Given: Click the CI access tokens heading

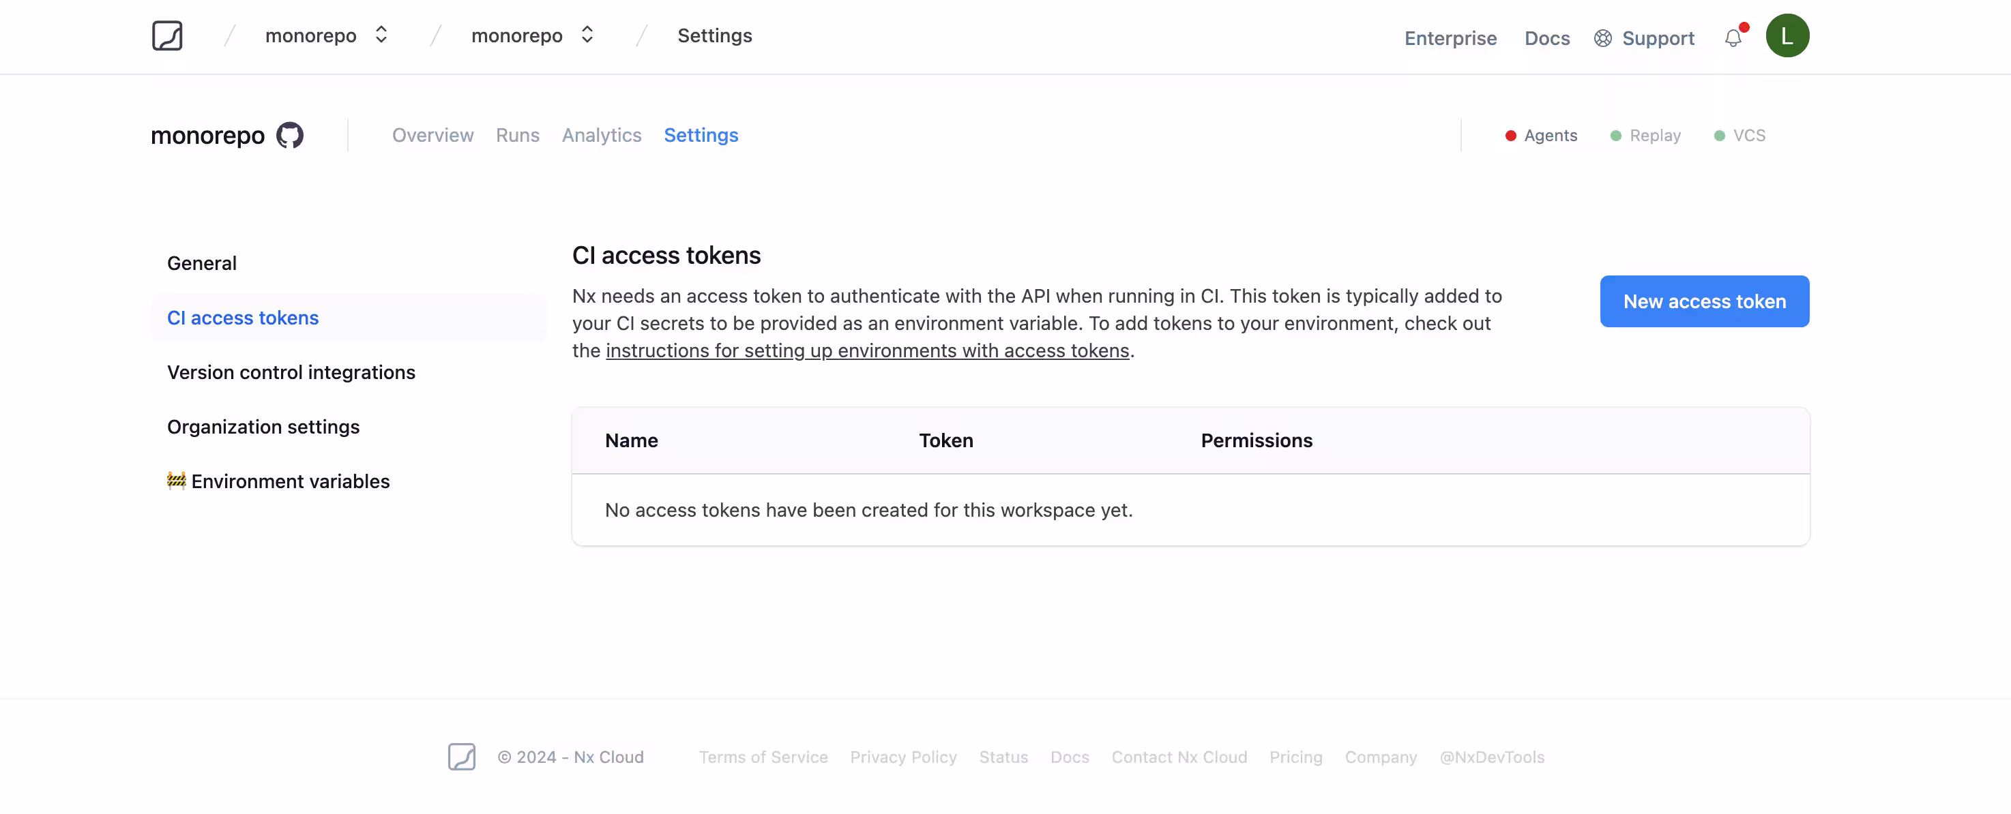Looking at the screenshot, I should (666, 255).
